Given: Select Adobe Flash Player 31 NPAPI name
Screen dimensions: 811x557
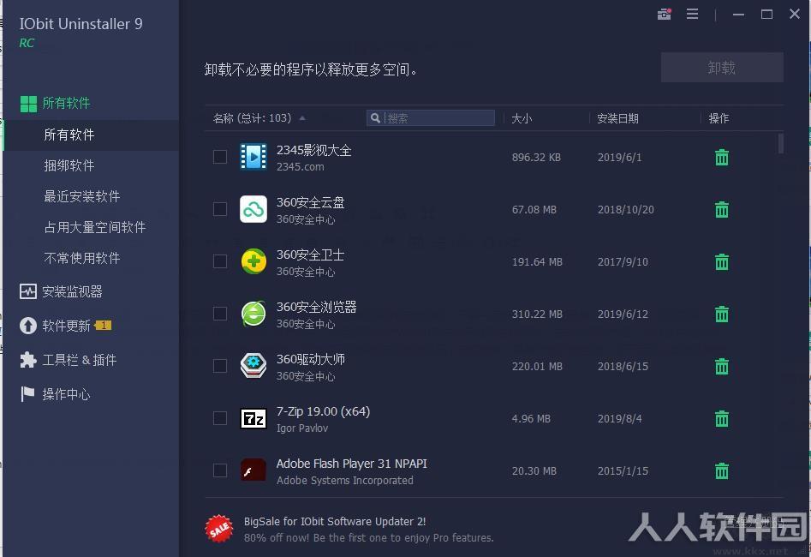Looking at the screenshot, I should coord(352,464).
